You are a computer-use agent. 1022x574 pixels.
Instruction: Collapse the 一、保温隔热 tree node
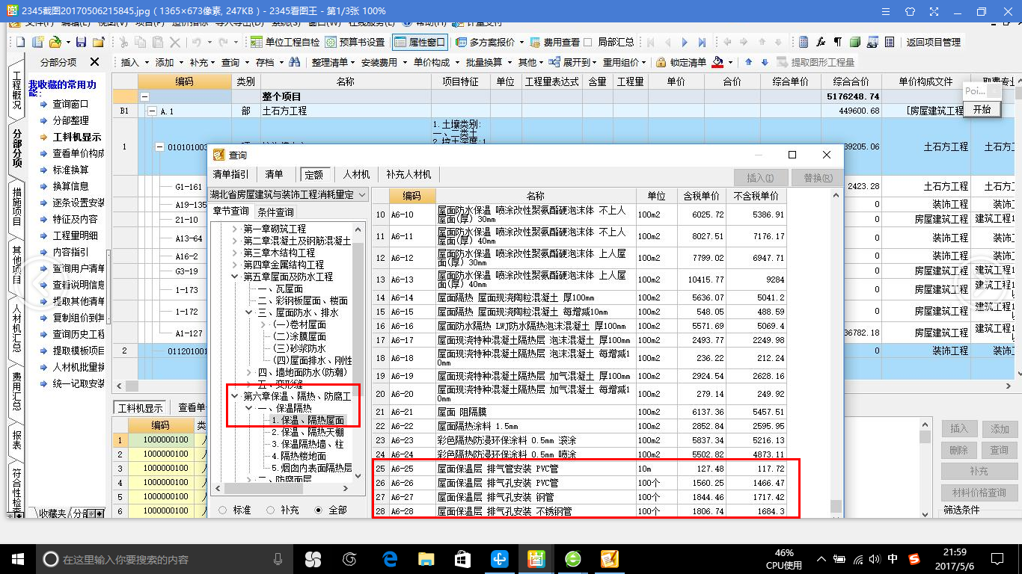pos(249,409)
